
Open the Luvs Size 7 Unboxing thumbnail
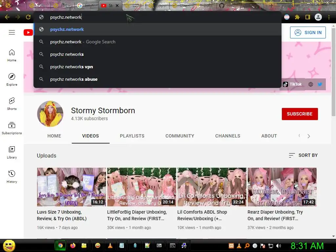[x=71, y=187]
